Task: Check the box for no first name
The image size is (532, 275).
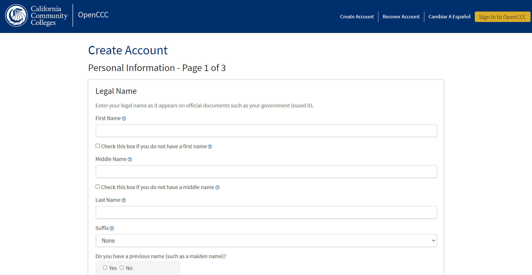Action: pos(98,146)
